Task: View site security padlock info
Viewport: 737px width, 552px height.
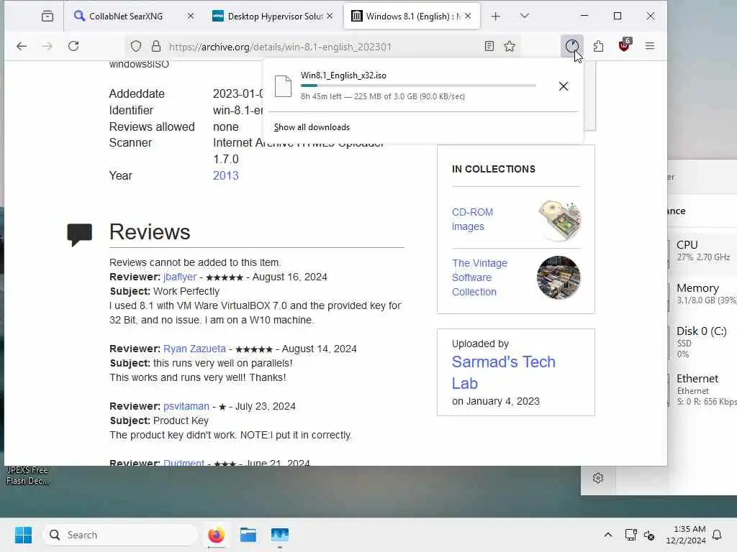Action: tap(156, 46)
